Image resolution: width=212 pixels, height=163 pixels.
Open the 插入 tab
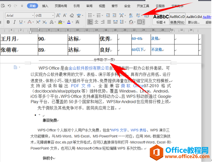(x=45, y=6)
